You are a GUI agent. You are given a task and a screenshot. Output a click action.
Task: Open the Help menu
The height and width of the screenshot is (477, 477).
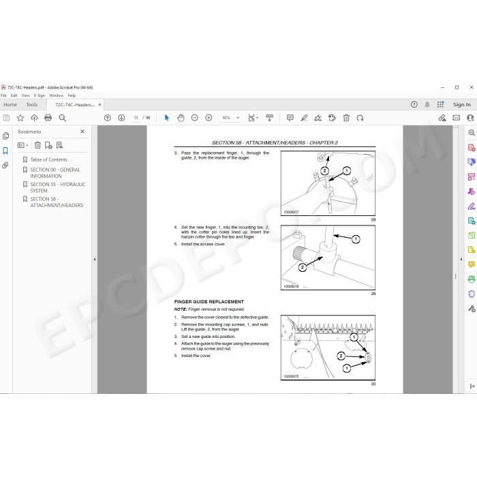72,95
